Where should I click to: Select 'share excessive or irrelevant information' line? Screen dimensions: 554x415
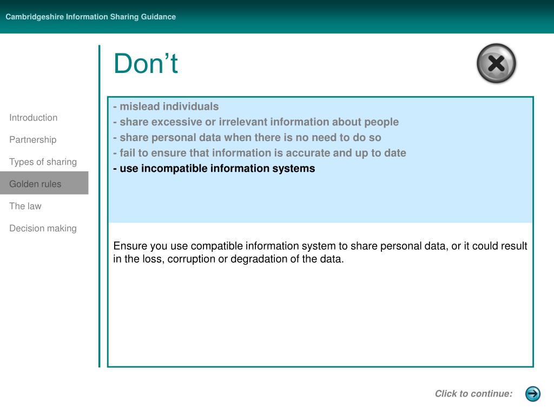click(256, 122)
